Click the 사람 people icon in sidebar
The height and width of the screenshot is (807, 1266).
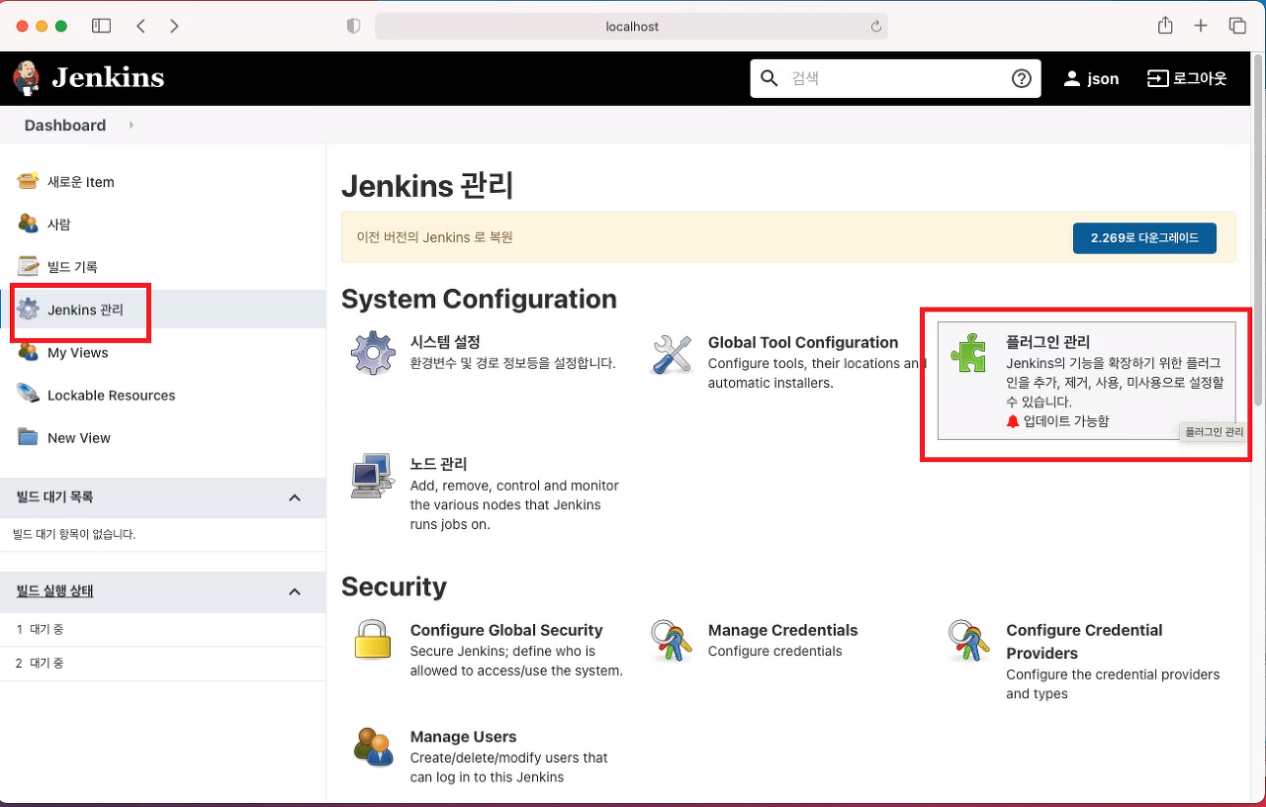(28, 224)
